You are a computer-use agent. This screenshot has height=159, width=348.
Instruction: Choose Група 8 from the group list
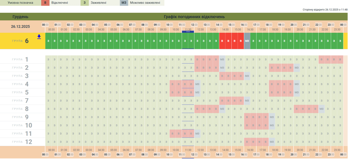click(x=20, y=109)
